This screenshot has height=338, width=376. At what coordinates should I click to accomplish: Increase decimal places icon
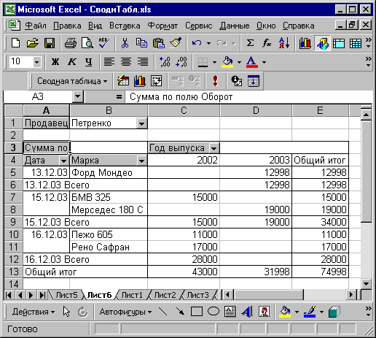[x=165, y=62]
